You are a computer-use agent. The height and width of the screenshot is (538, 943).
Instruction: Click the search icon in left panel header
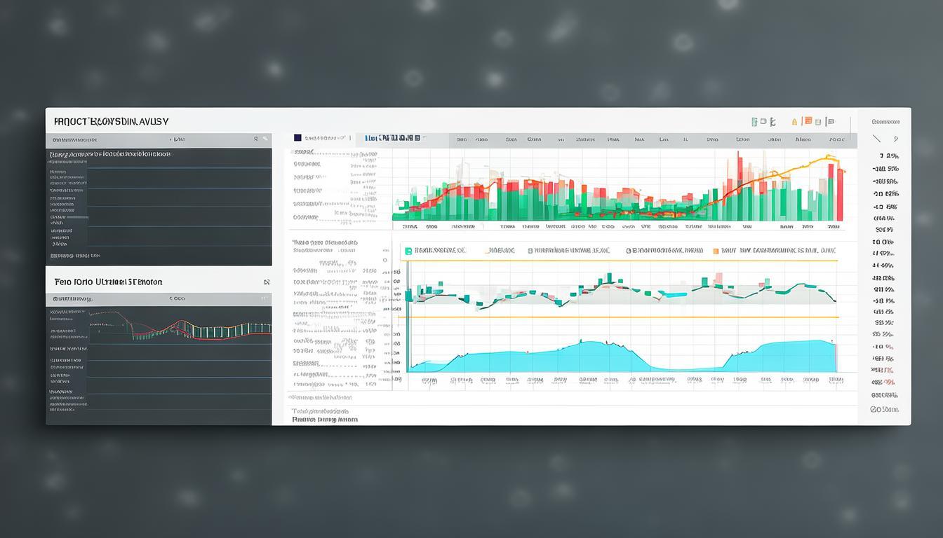click(257, 139)
